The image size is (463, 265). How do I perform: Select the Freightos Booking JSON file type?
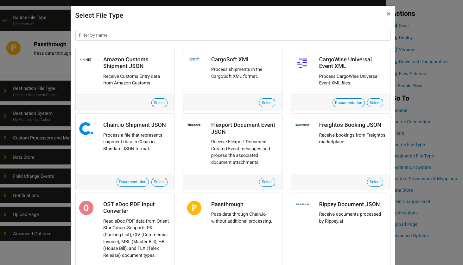(x=375, y=182)
